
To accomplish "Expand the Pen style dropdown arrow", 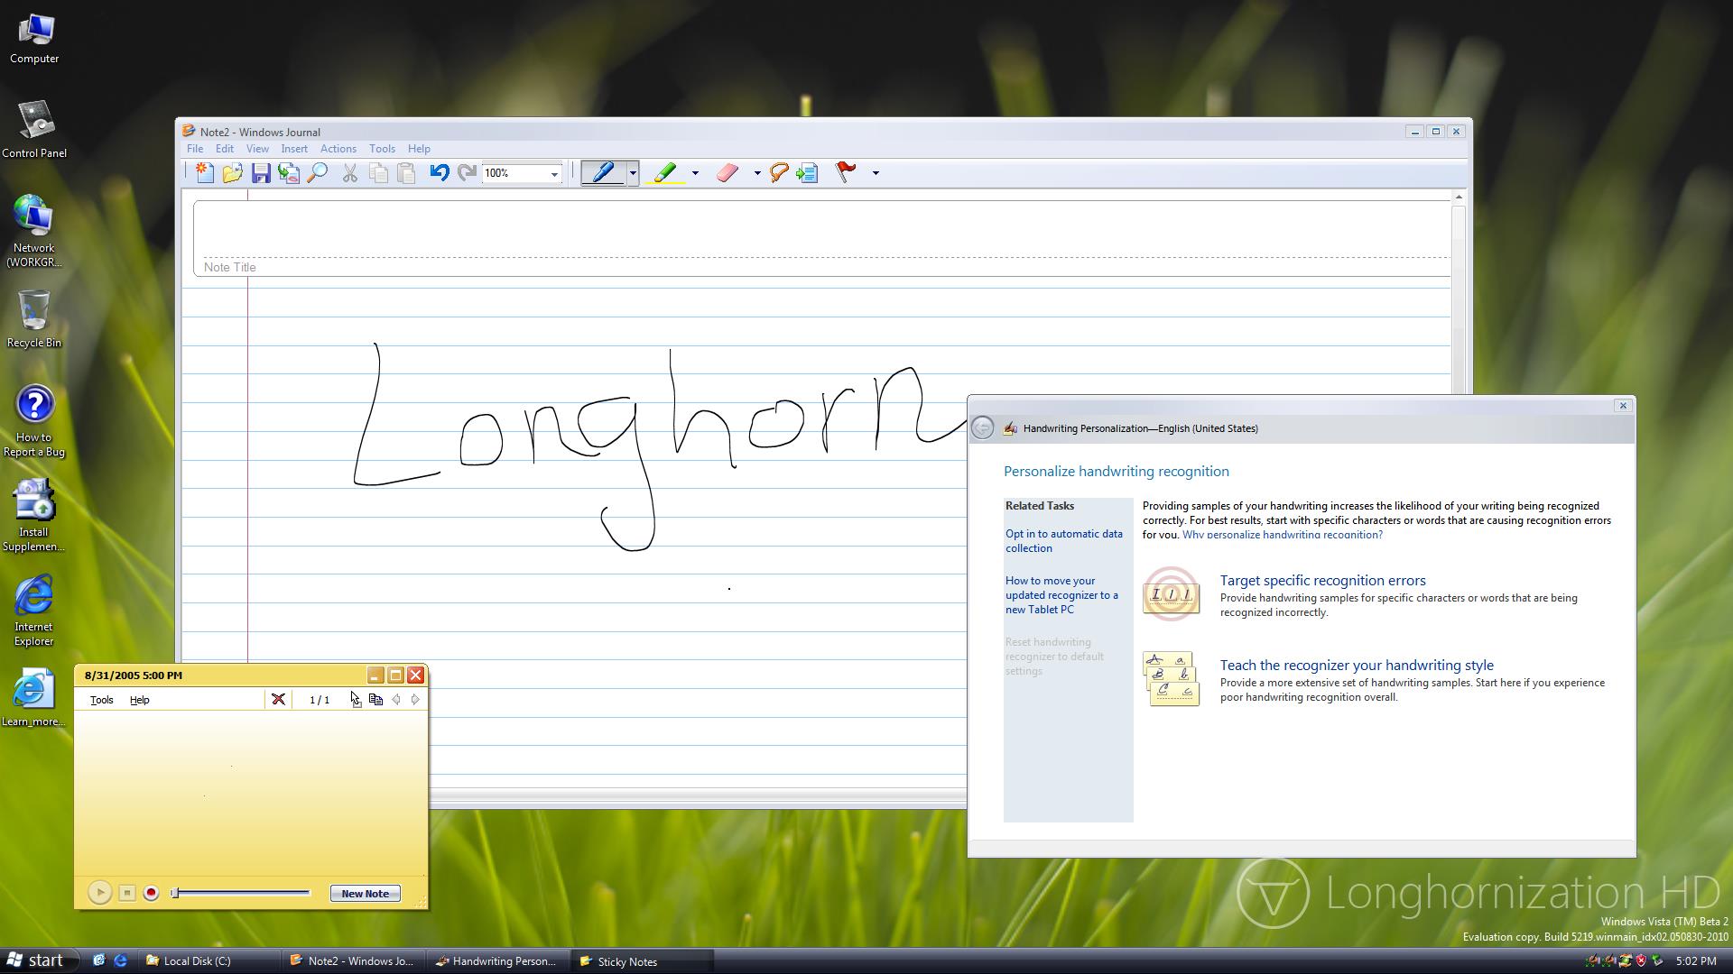I will 634,173.
